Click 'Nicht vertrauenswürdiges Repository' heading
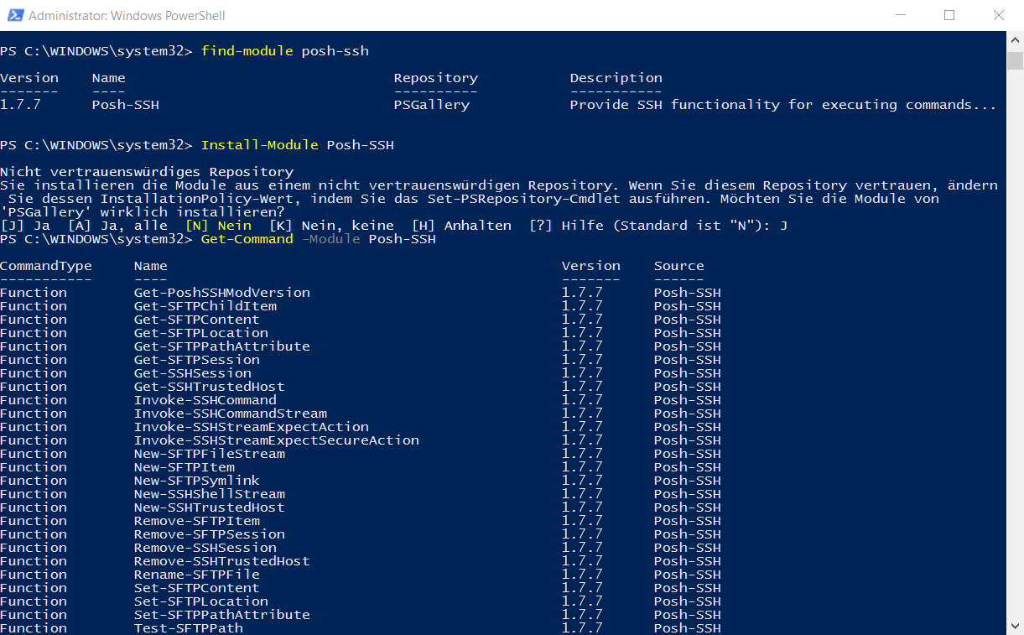Screen dimensions: 1024x635 coord(147,172)
